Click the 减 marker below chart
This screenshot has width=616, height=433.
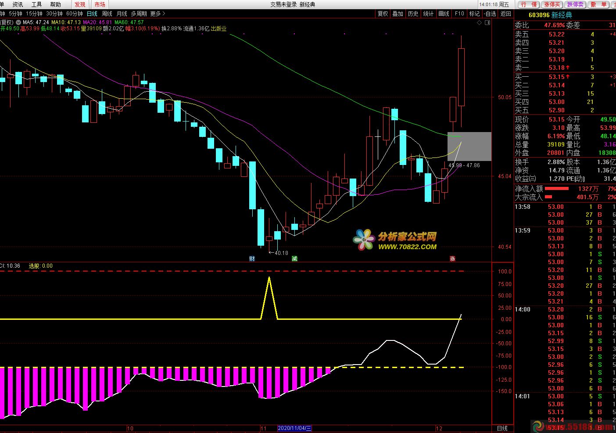(294, 258)
